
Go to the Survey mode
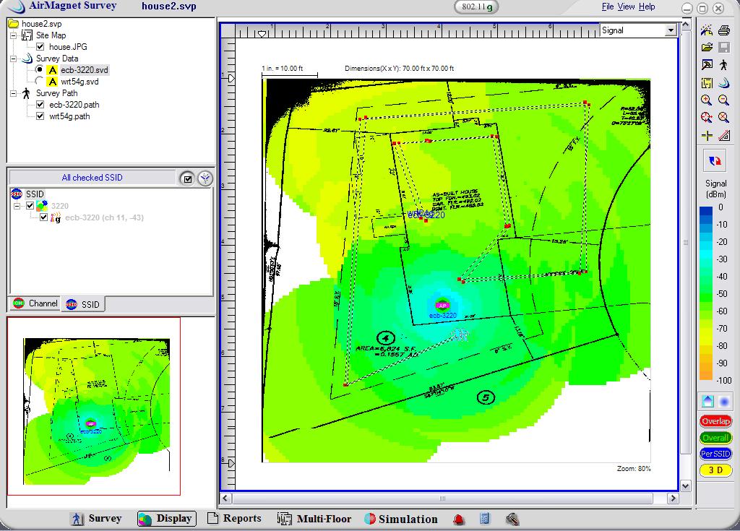click(96, 518)
